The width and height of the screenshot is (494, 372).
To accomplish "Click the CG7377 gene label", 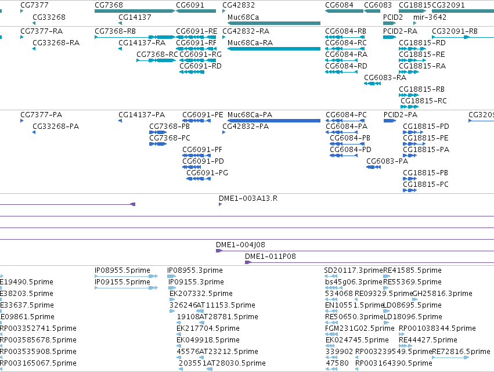I will 34,5.
